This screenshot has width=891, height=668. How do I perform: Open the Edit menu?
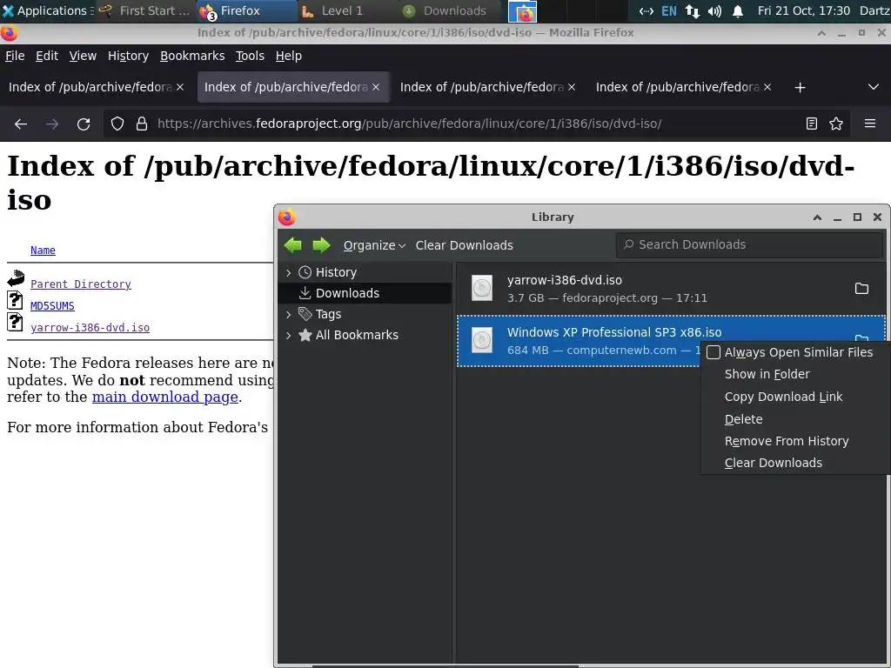tap(47, 56)
